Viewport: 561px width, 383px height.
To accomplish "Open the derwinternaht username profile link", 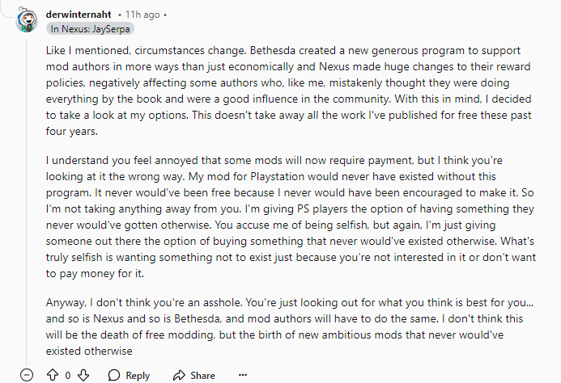I will click(79, 15).
